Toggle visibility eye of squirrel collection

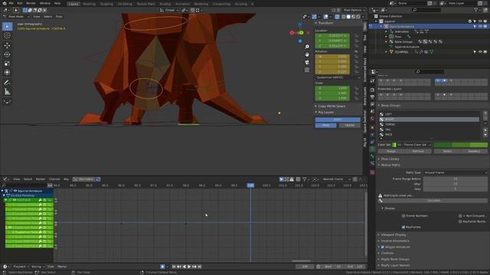480,21
